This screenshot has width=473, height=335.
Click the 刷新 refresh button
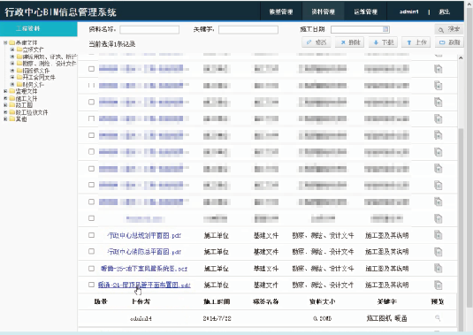coord(449,42)
